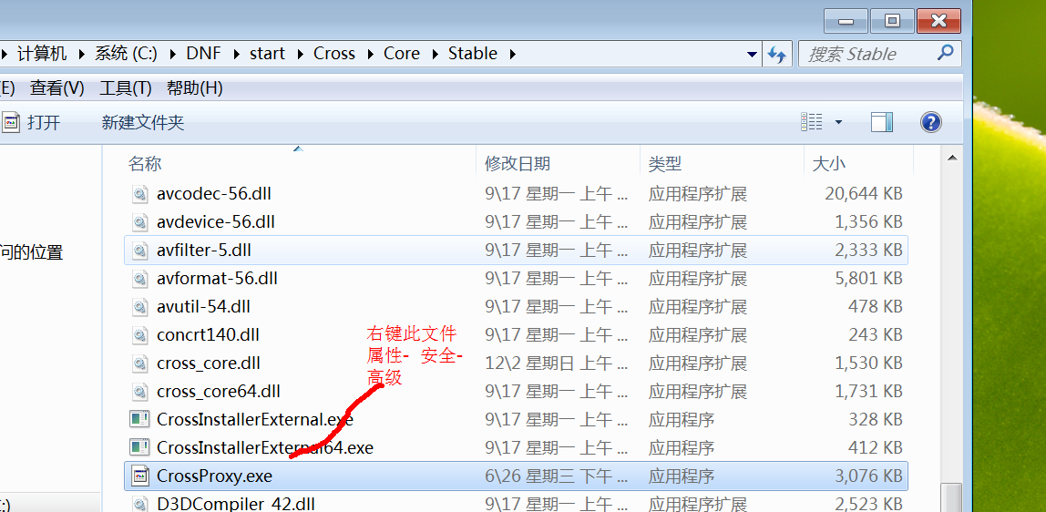Click the 新建文件夹 button

point(143,122)
